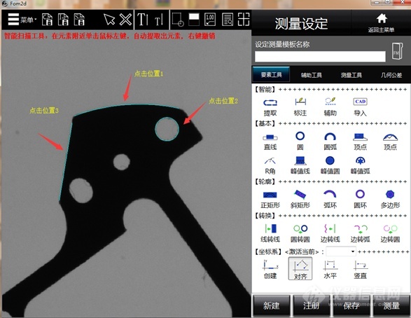Click the 创建 coordinate system icon
Screen dimensions: 411x318
[270, 269]
